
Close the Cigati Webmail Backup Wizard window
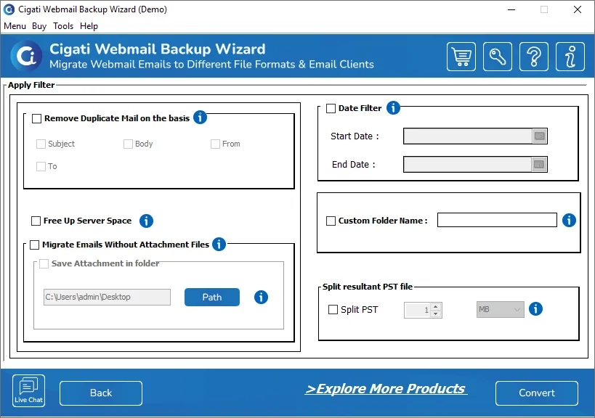[577, 9]
